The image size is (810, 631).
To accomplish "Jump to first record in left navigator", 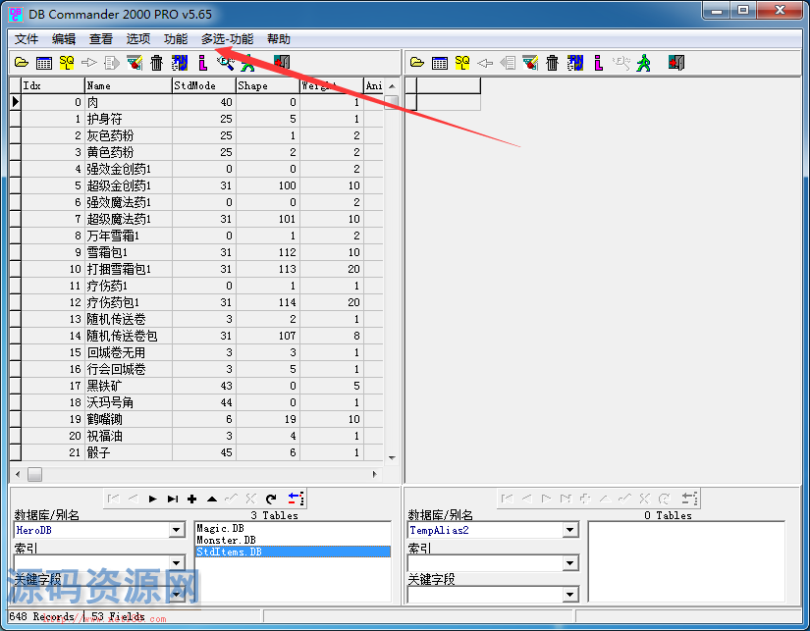I will (113, 499).
